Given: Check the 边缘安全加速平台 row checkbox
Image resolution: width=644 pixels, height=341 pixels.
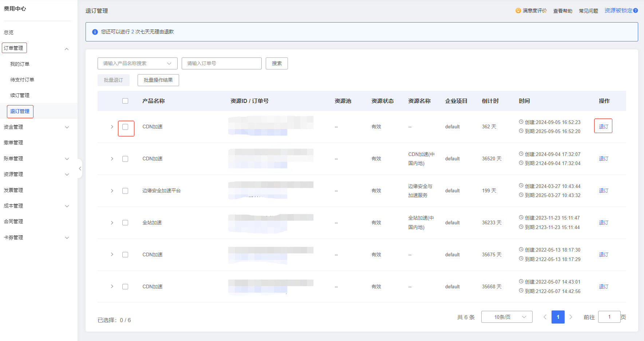Looking at the screenshot, I should click(x=125, y=191).
